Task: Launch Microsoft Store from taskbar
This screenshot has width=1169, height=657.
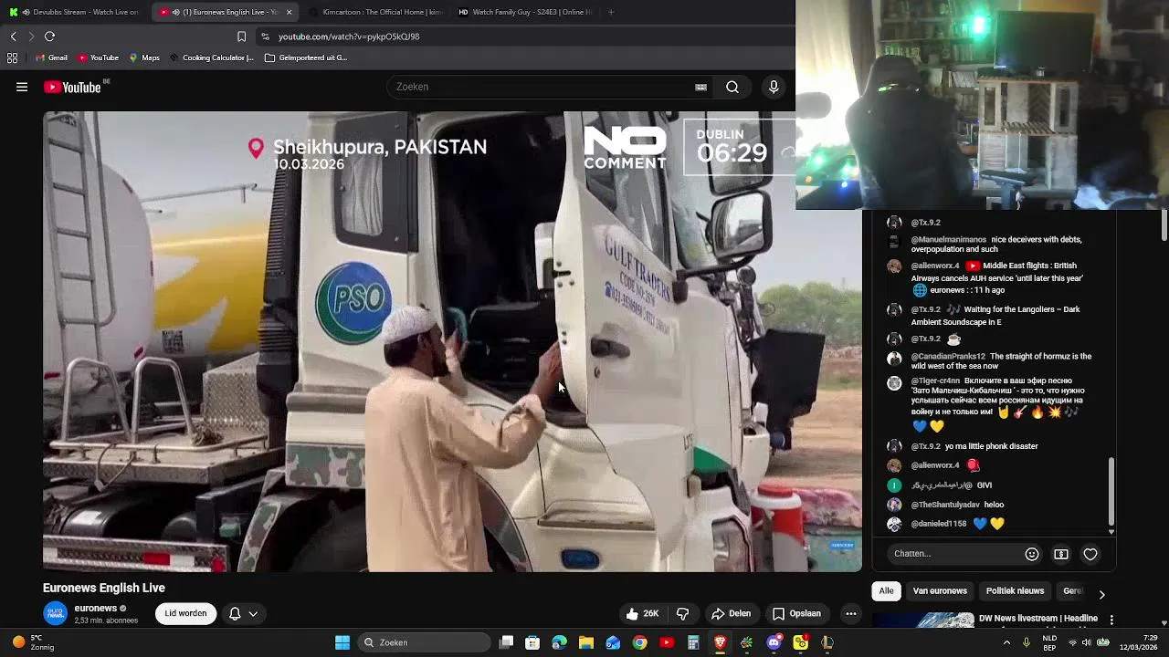Action: (533, 642)
